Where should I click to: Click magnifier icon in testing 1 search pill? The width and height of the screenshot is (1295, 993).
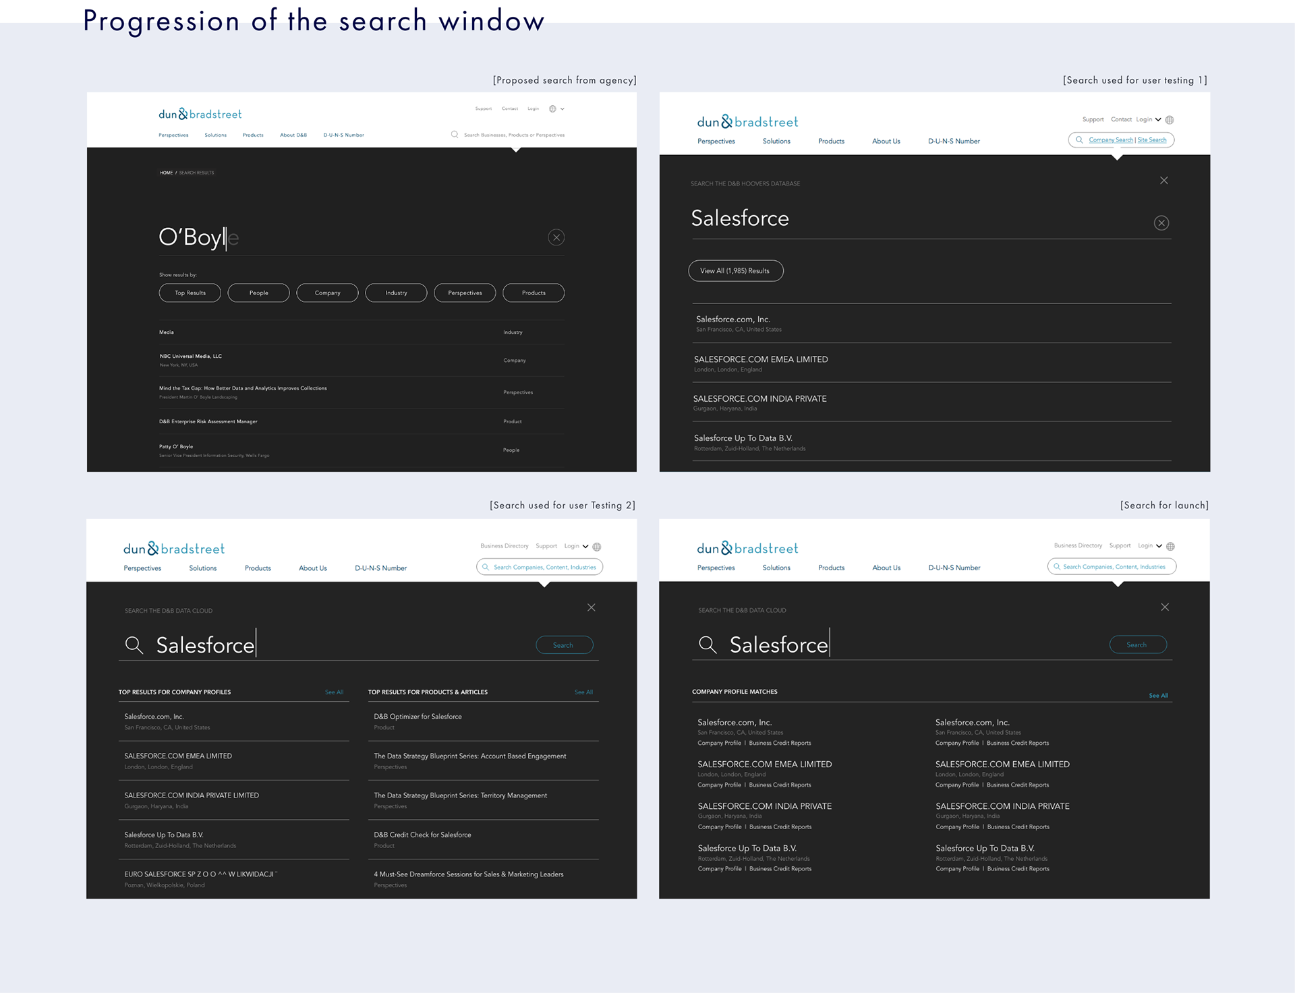click(1079, 140)
